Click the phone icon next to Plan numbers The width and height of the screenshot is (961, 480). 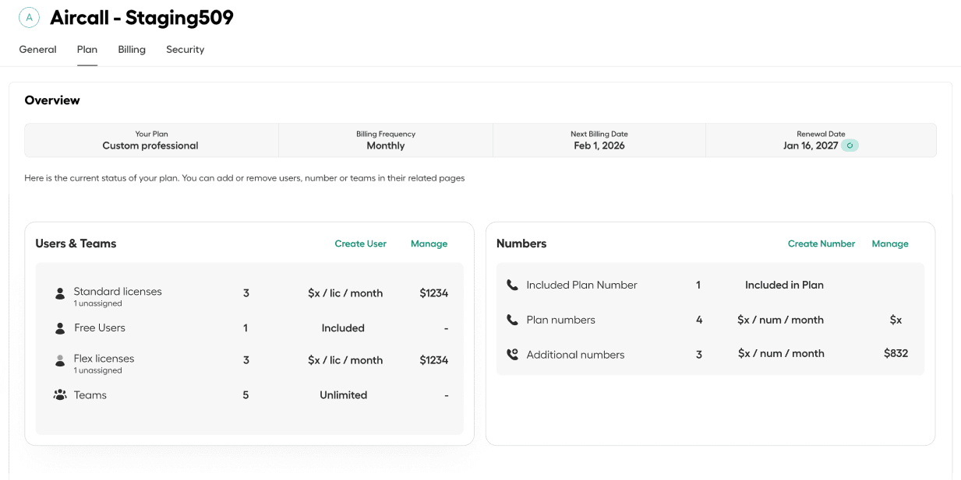pyautogui.click(x=512, y=320)
